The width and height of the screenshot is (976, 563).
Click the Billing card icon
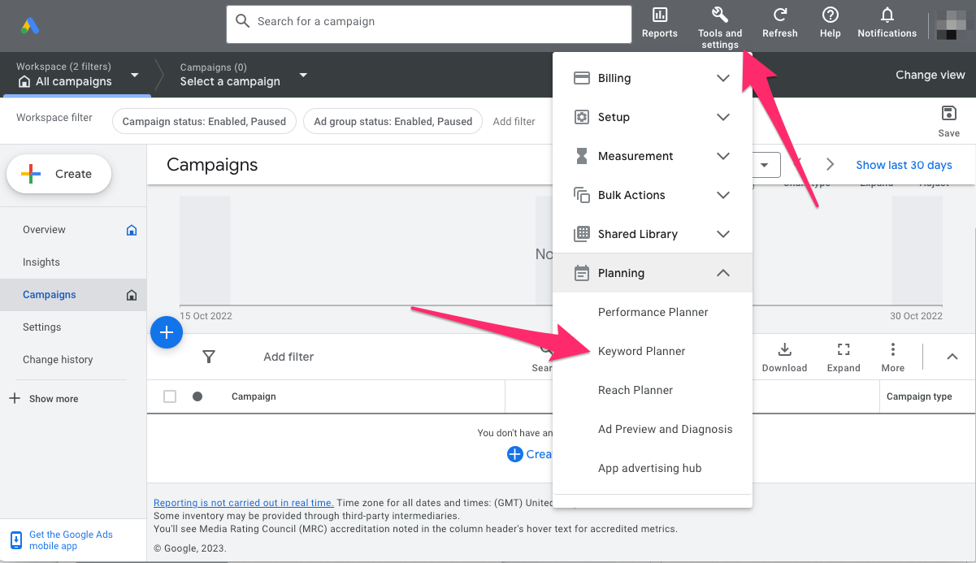click(x=581, y=78)
